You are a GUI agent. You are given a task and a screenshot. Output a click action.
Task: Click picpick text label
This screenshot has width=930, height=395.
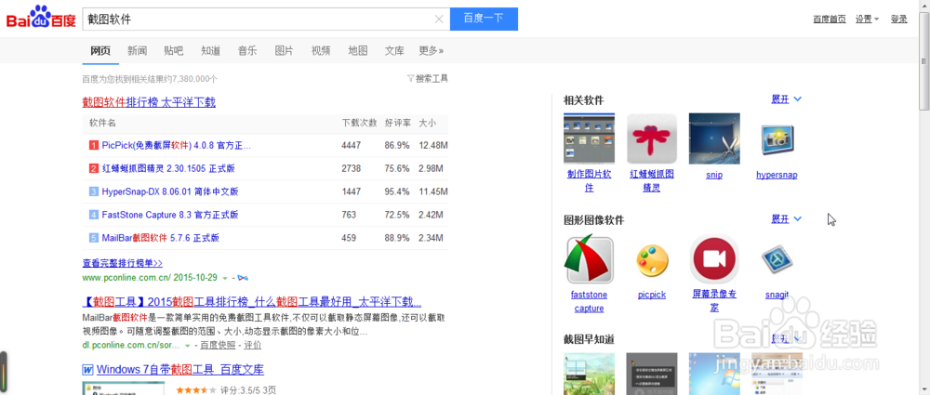coord(652,295)
